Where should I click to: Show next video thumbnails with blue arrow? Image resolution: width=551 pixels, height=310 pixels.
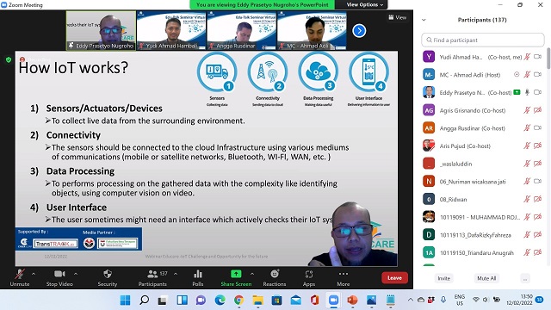tap(359, 31)
